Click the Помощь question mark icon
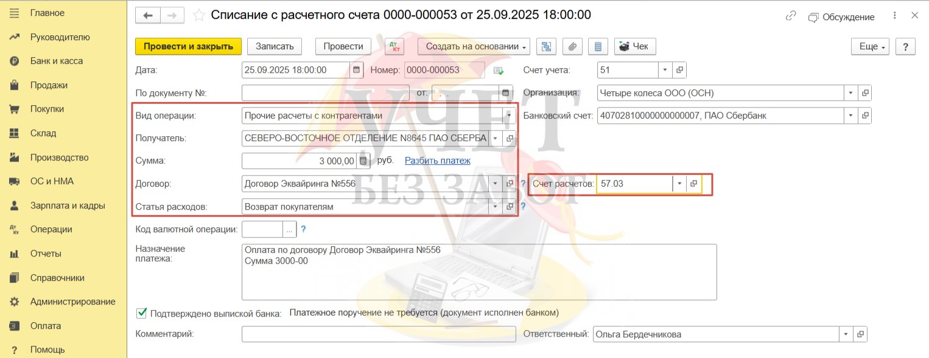The width and height of the screenshot is (929, 358). [x=15, y=349]
